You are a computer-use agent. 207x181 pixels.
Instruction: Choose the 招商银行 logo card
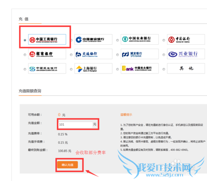(47, 54)
